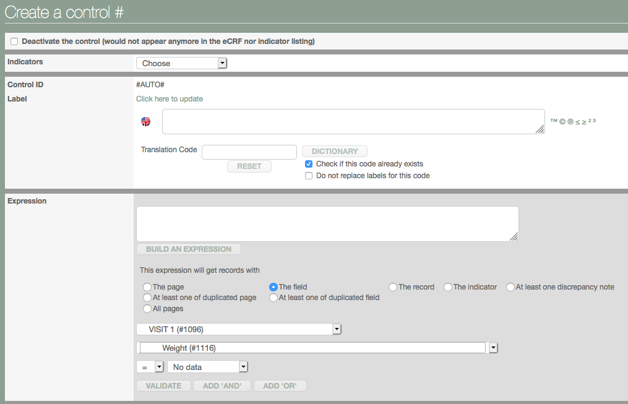Insert the less-than-or-equal ≤ symbol
Screen dimensions: 628x404
point(578,122)
